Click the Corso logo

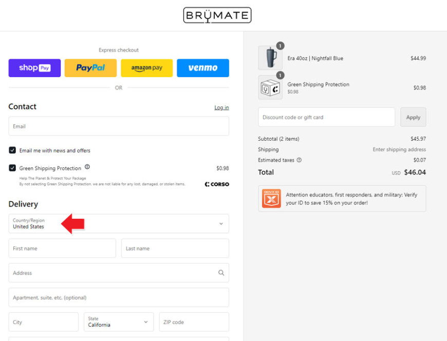pyautogui.click(x=217, y=184)
